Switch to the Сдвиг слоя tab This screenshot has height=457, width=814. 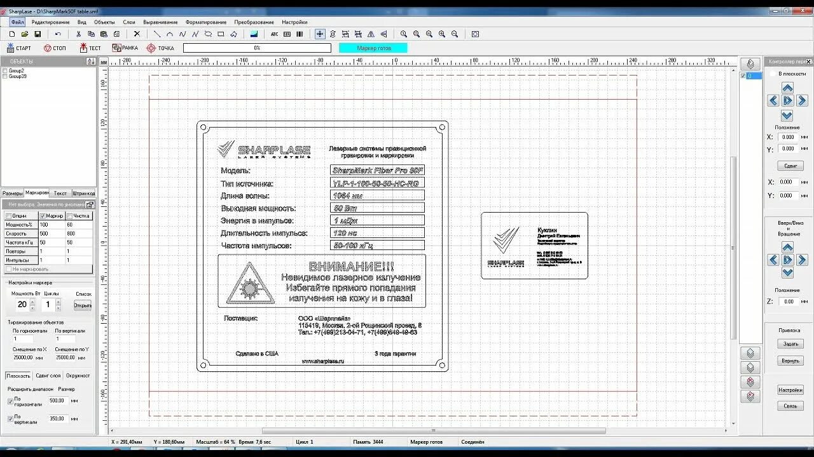pyautogui.click(x=48, y=376)
